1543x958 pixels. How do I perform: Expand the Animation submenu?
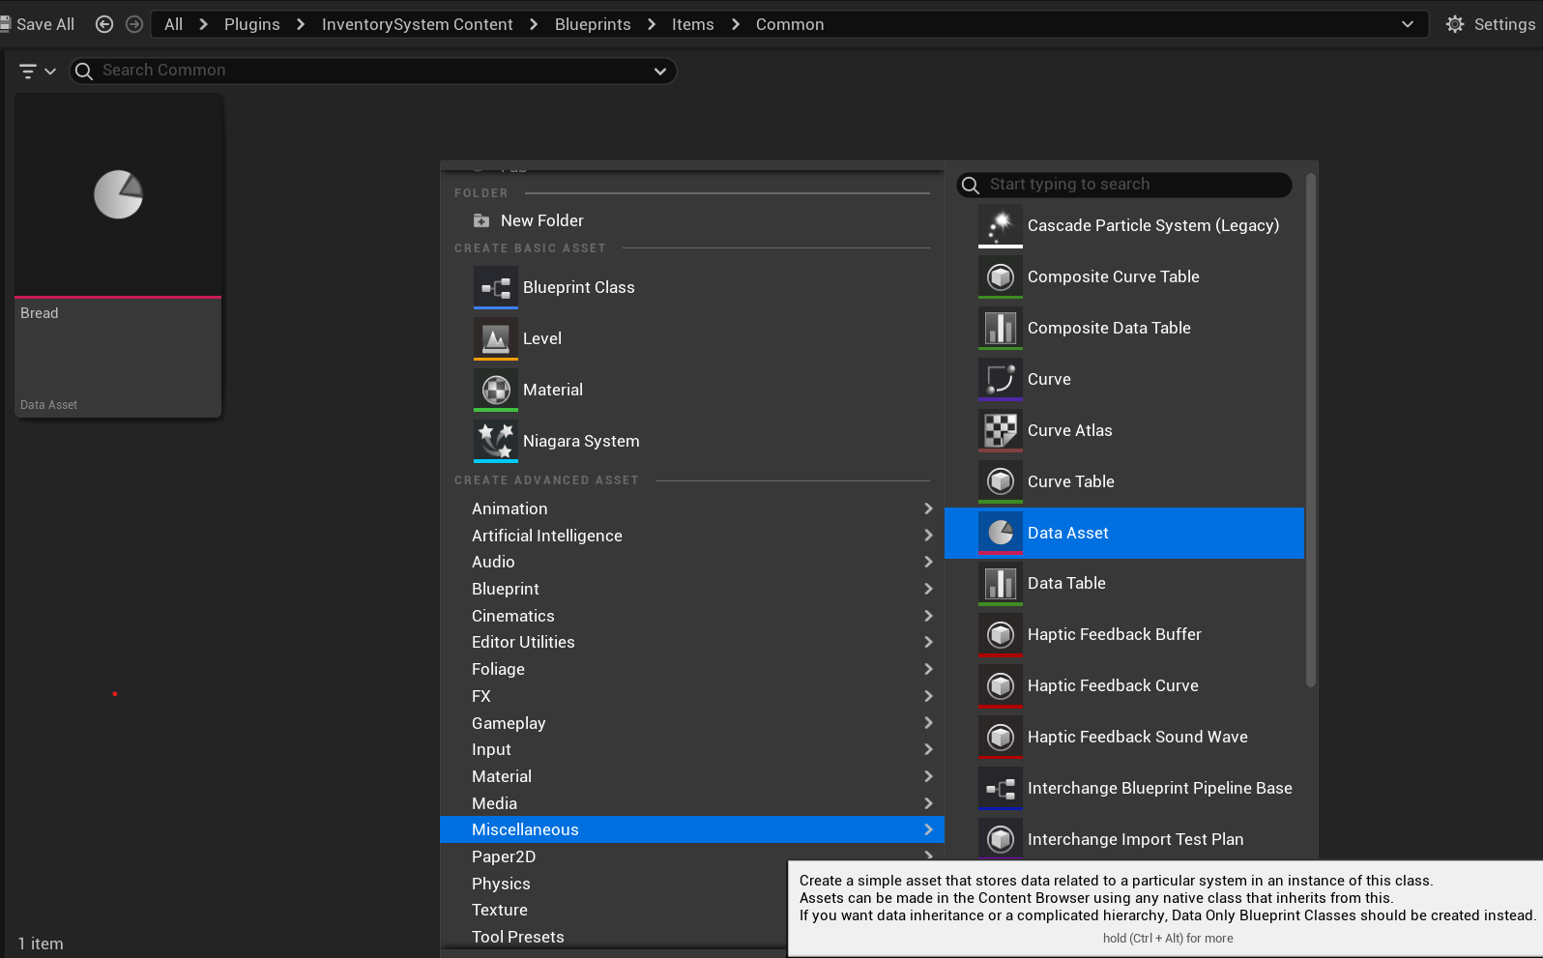(x=692, y=508)
